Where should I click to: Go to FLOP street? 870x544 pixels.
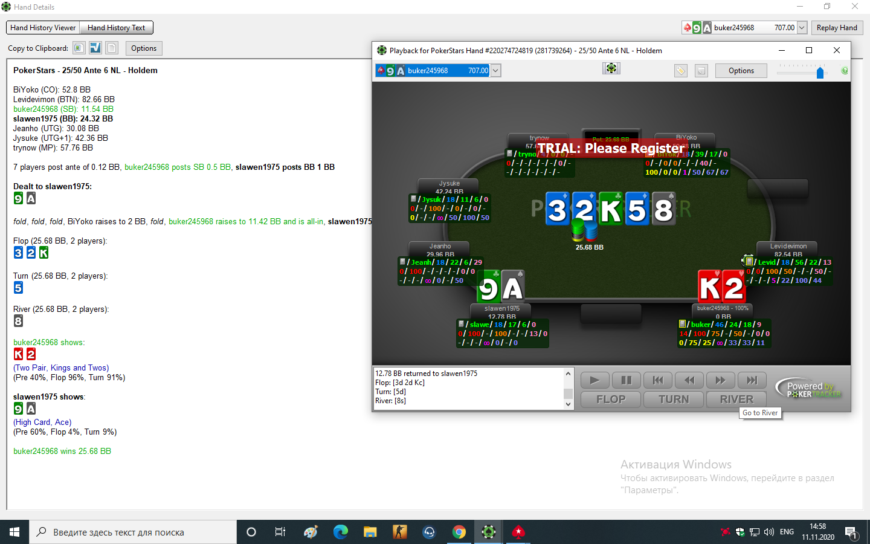pyautogui.click(x=611, y=400)
